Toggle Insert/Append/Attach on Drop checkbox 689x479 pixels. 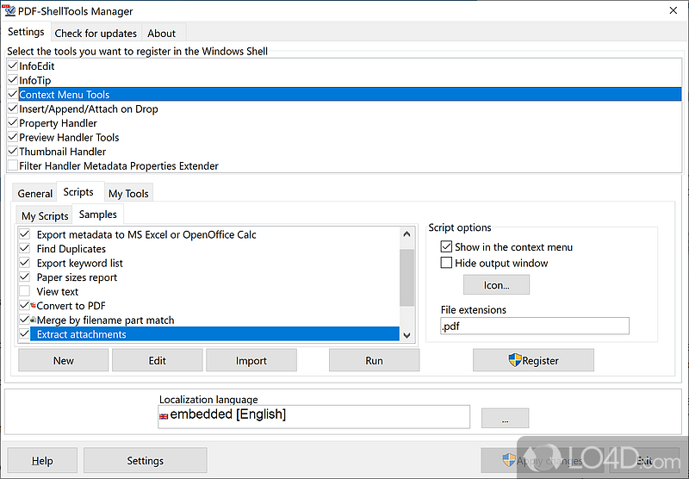point(13,109)
